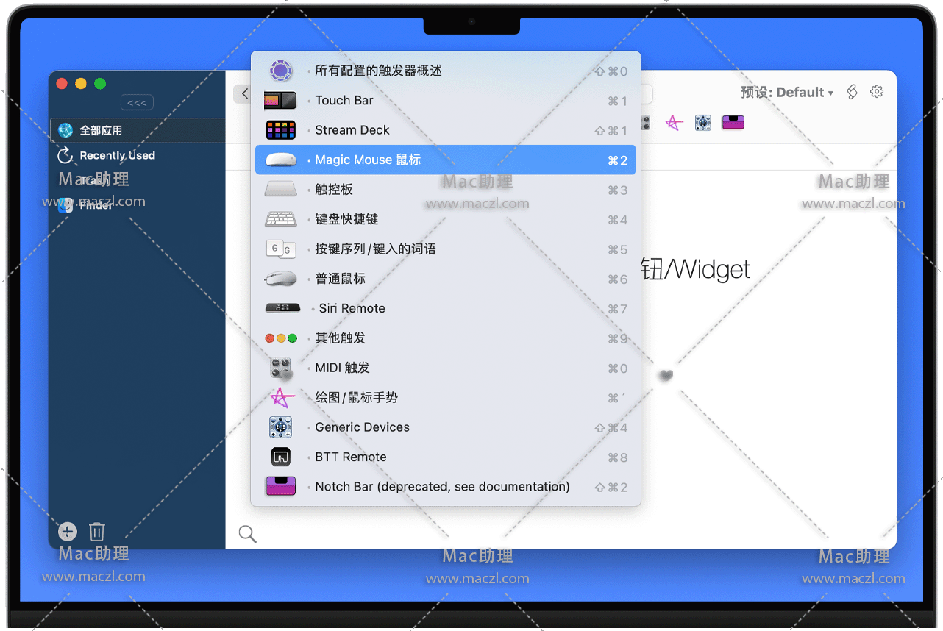Click the 普通鼠标 mouse icon in the menu

[x=280, y=279]
